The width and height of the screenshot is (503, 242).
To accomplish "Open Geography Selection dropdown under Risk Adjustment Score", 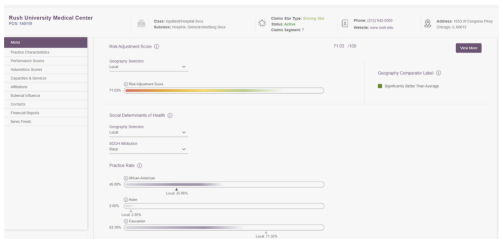I will pos(148,67).
